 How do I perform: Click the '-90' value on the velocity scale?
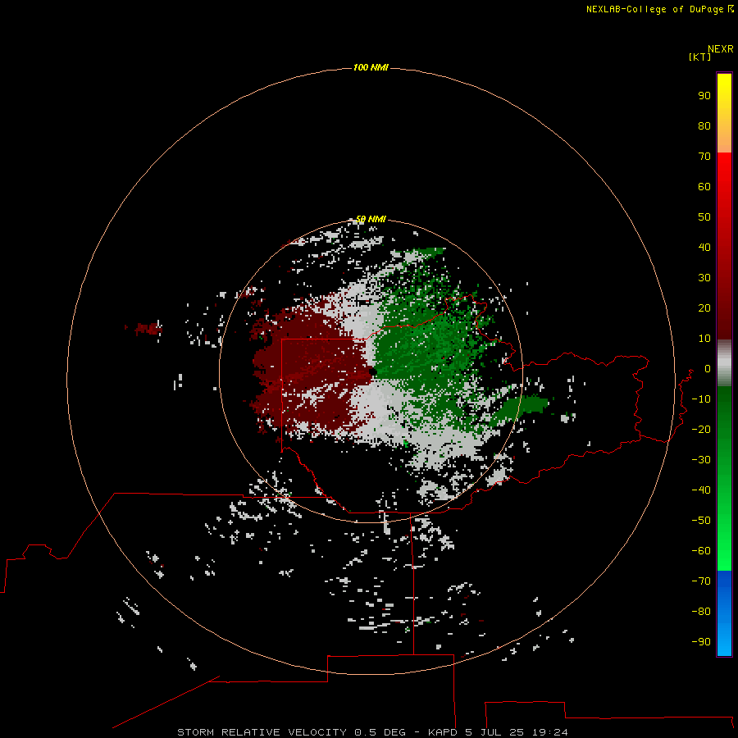pyautogui.click(x=701, y=642)
